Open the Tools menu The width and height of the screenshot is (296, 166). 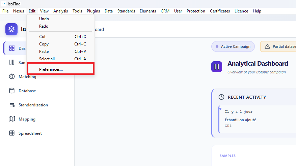77,11
